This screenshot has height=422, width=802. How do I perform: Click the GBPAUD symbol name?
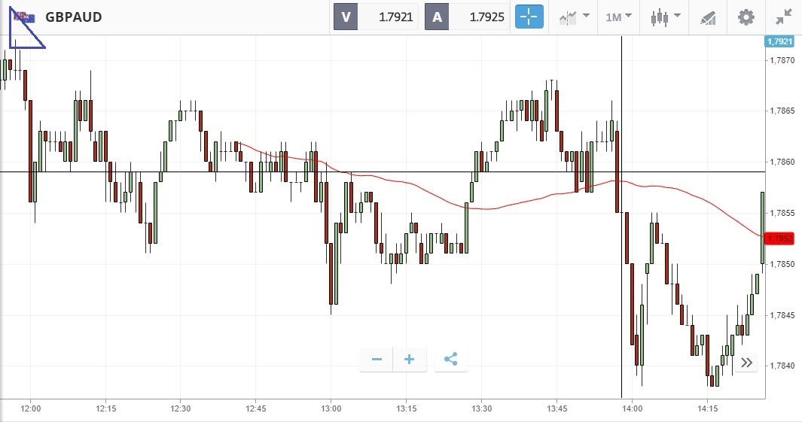[74, 17]
